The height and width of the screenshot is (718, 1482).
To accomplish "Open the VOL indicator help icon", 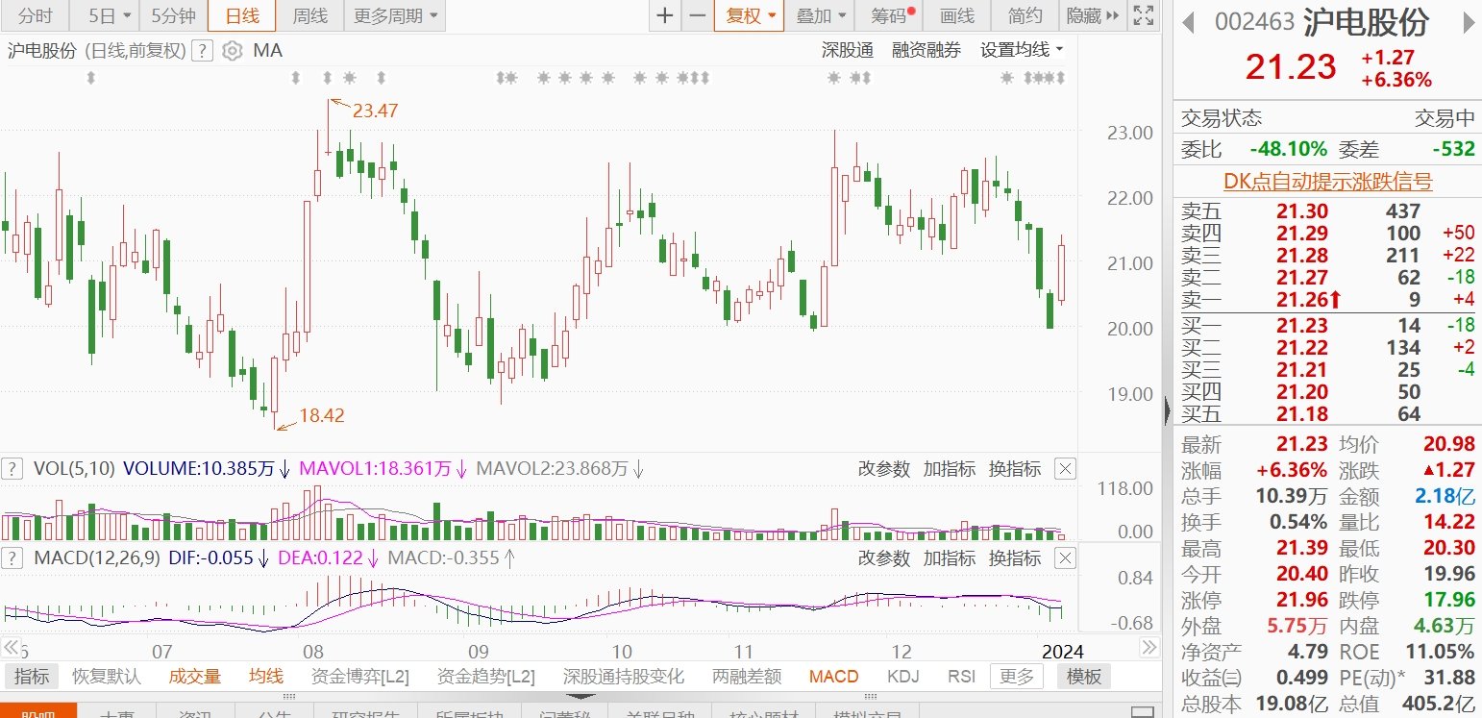I will 12,469.
